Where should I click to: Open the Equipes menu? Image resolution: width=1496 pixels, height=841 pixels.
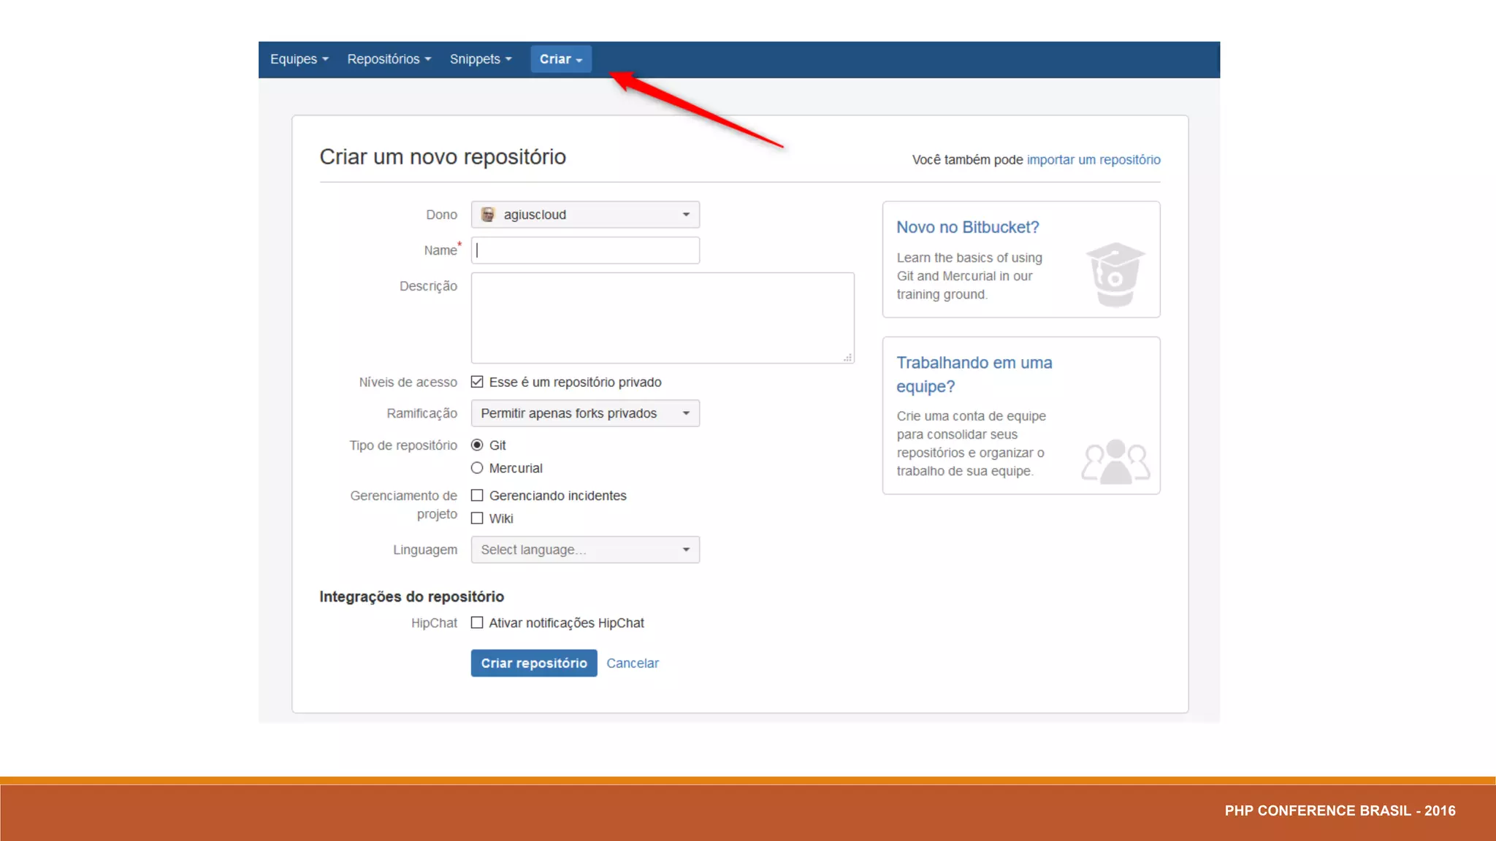(x=299, y=59)
